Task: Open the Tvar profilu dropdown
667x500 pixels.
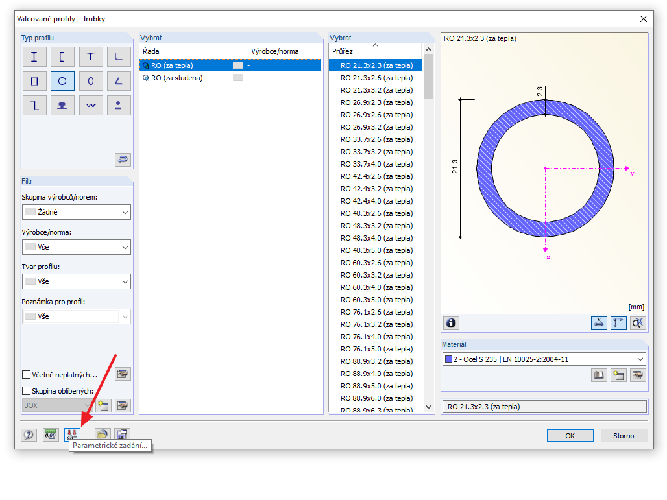Action: click(76, 281)
